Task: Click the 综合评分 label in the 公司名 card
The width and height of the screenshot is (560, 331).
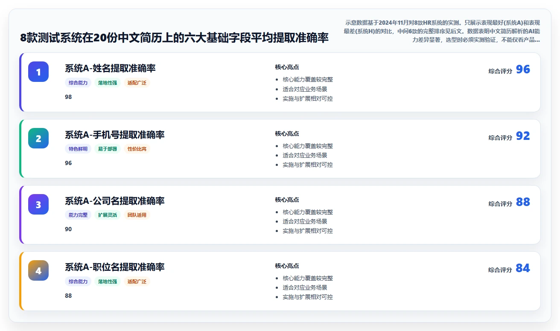Action: (x=500, y=204)
